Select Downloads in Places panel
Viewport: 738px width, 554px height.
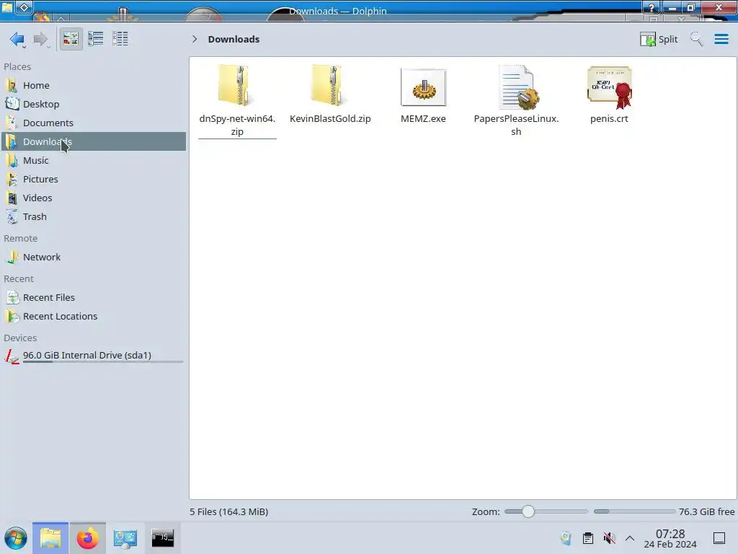[x=94, y=141]
